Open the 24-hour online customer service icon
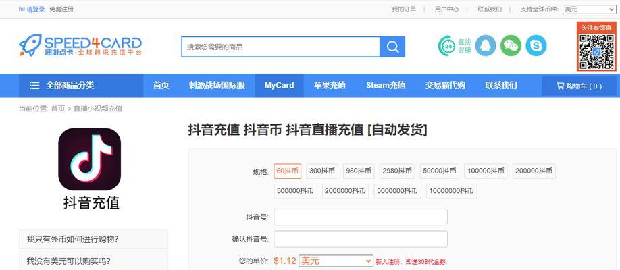Screen dimensions: 620x270 point(455,46)
